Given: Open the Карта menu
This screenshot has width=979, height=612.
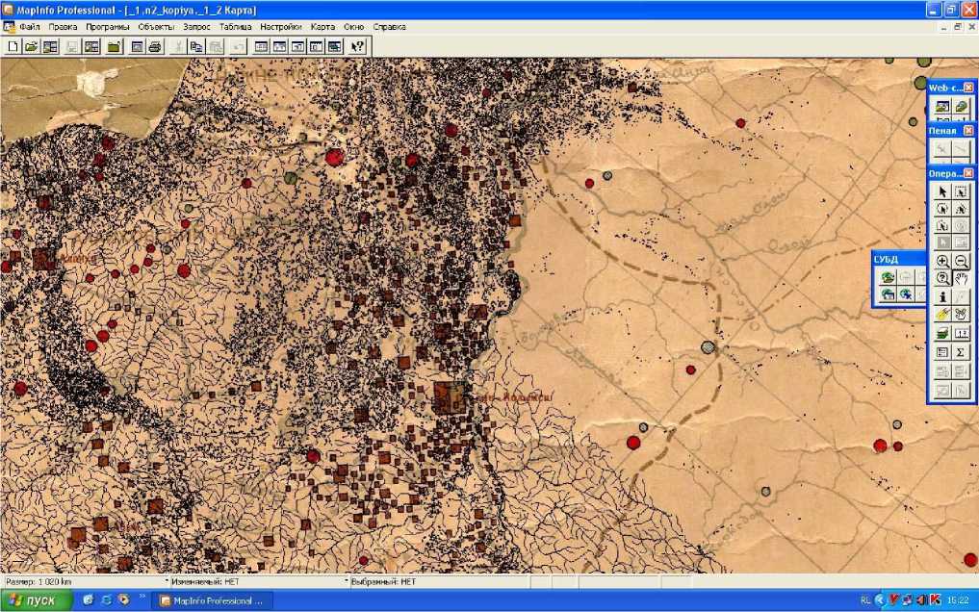Looking at the screenshot, I should 323,27.
